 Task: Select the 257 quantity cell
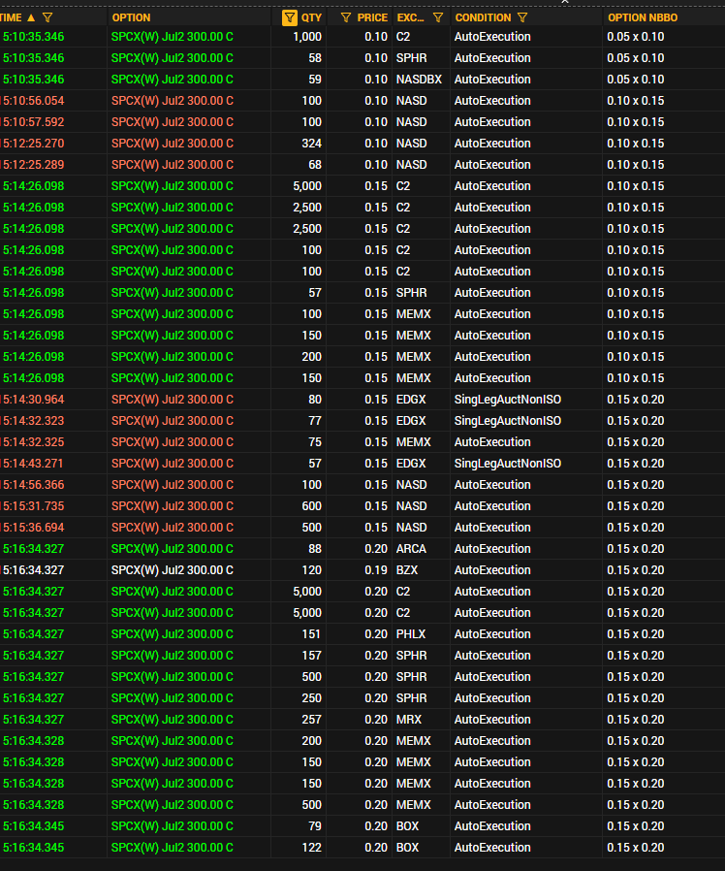tap(311, 720)
